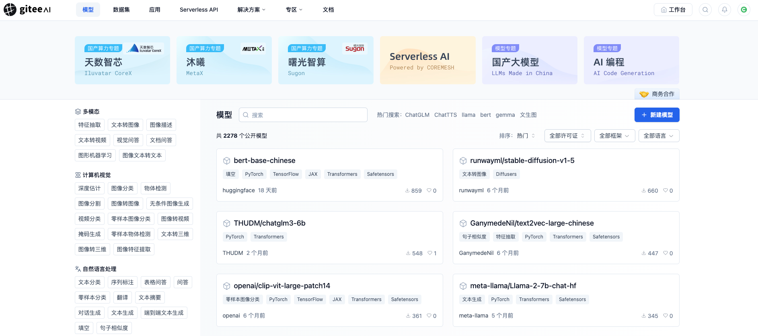Search hot keyword ChatTTS
This screenshot has height=336, width=758.
tap(446, 115)
